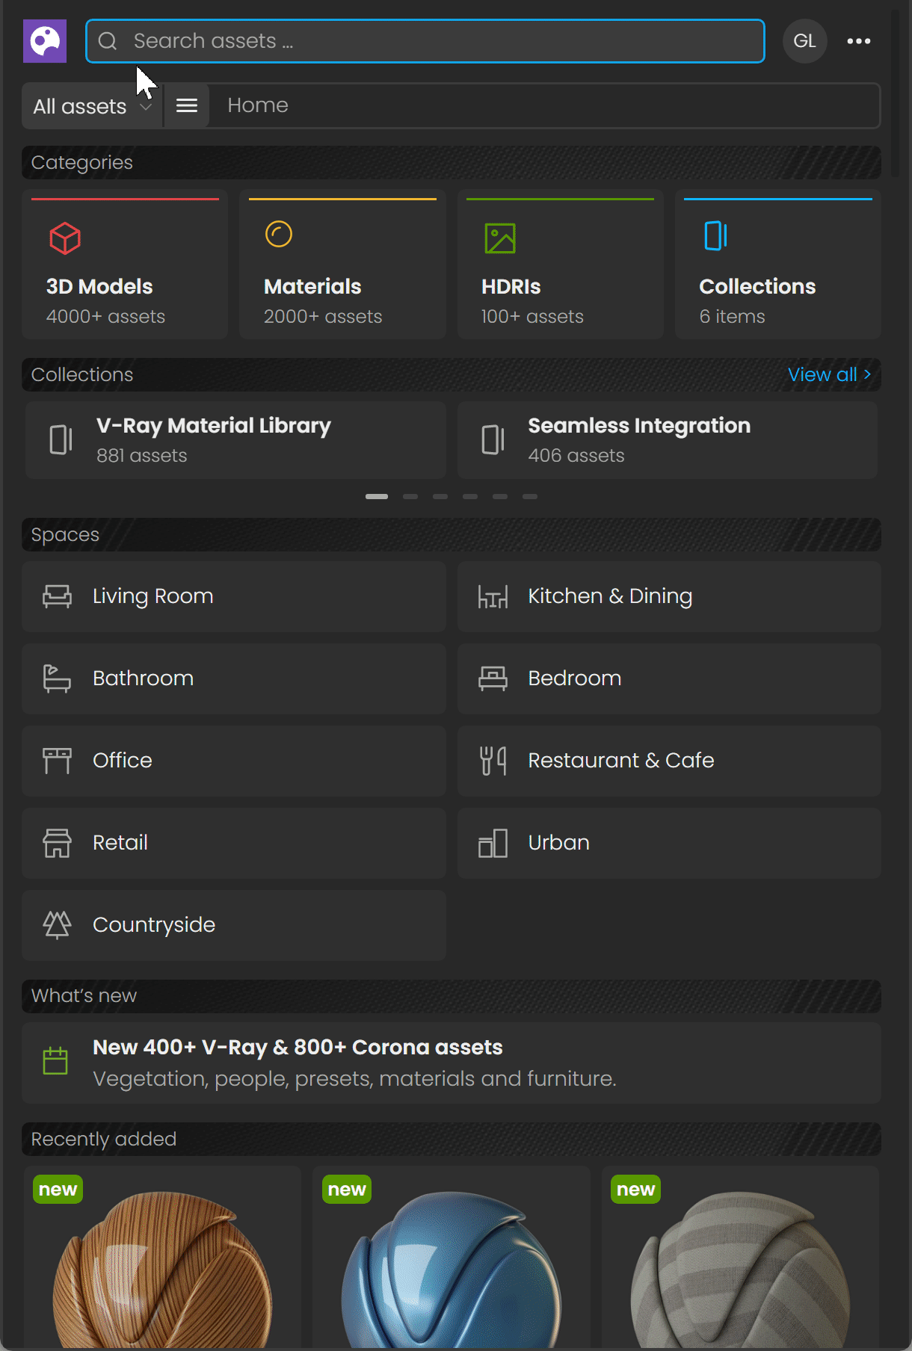Open the Bathroom space

pyautogui.click(x=234, y=678)
